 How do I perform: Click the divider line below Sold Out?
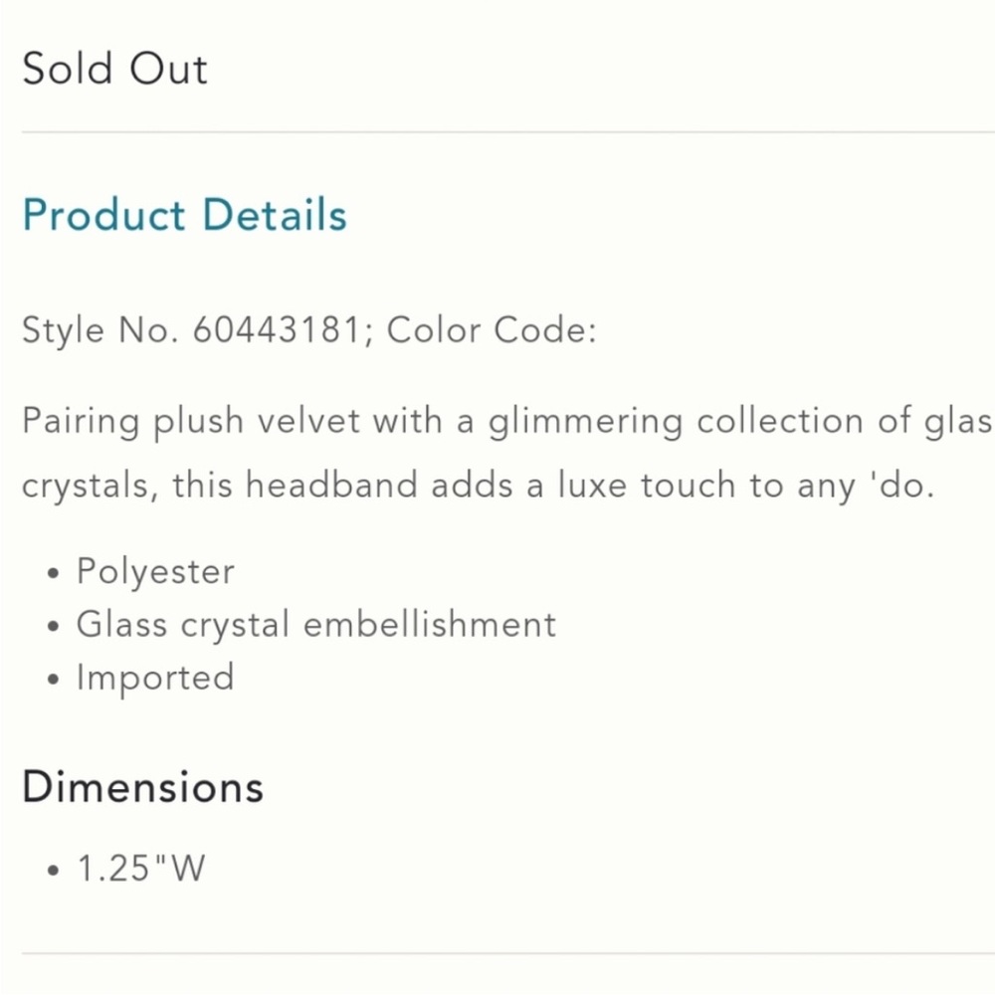coord(508,132)
